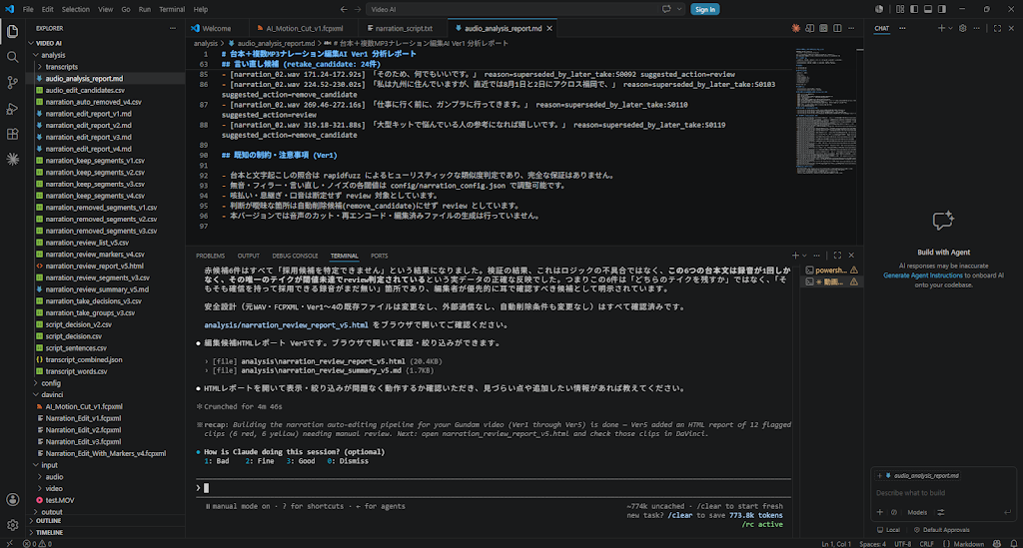Toggle primary side bar visibility
This screenshot has height=548, width=1023.
coord(914,9)
